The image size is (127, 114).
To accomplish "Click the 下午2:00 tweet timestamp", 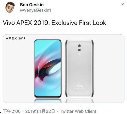I will pos(12,111).
